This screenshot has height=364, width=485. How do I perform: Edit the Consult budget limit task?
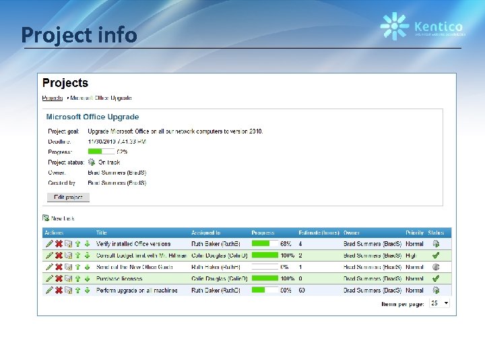pyautogui.click(x=49, y=255)
